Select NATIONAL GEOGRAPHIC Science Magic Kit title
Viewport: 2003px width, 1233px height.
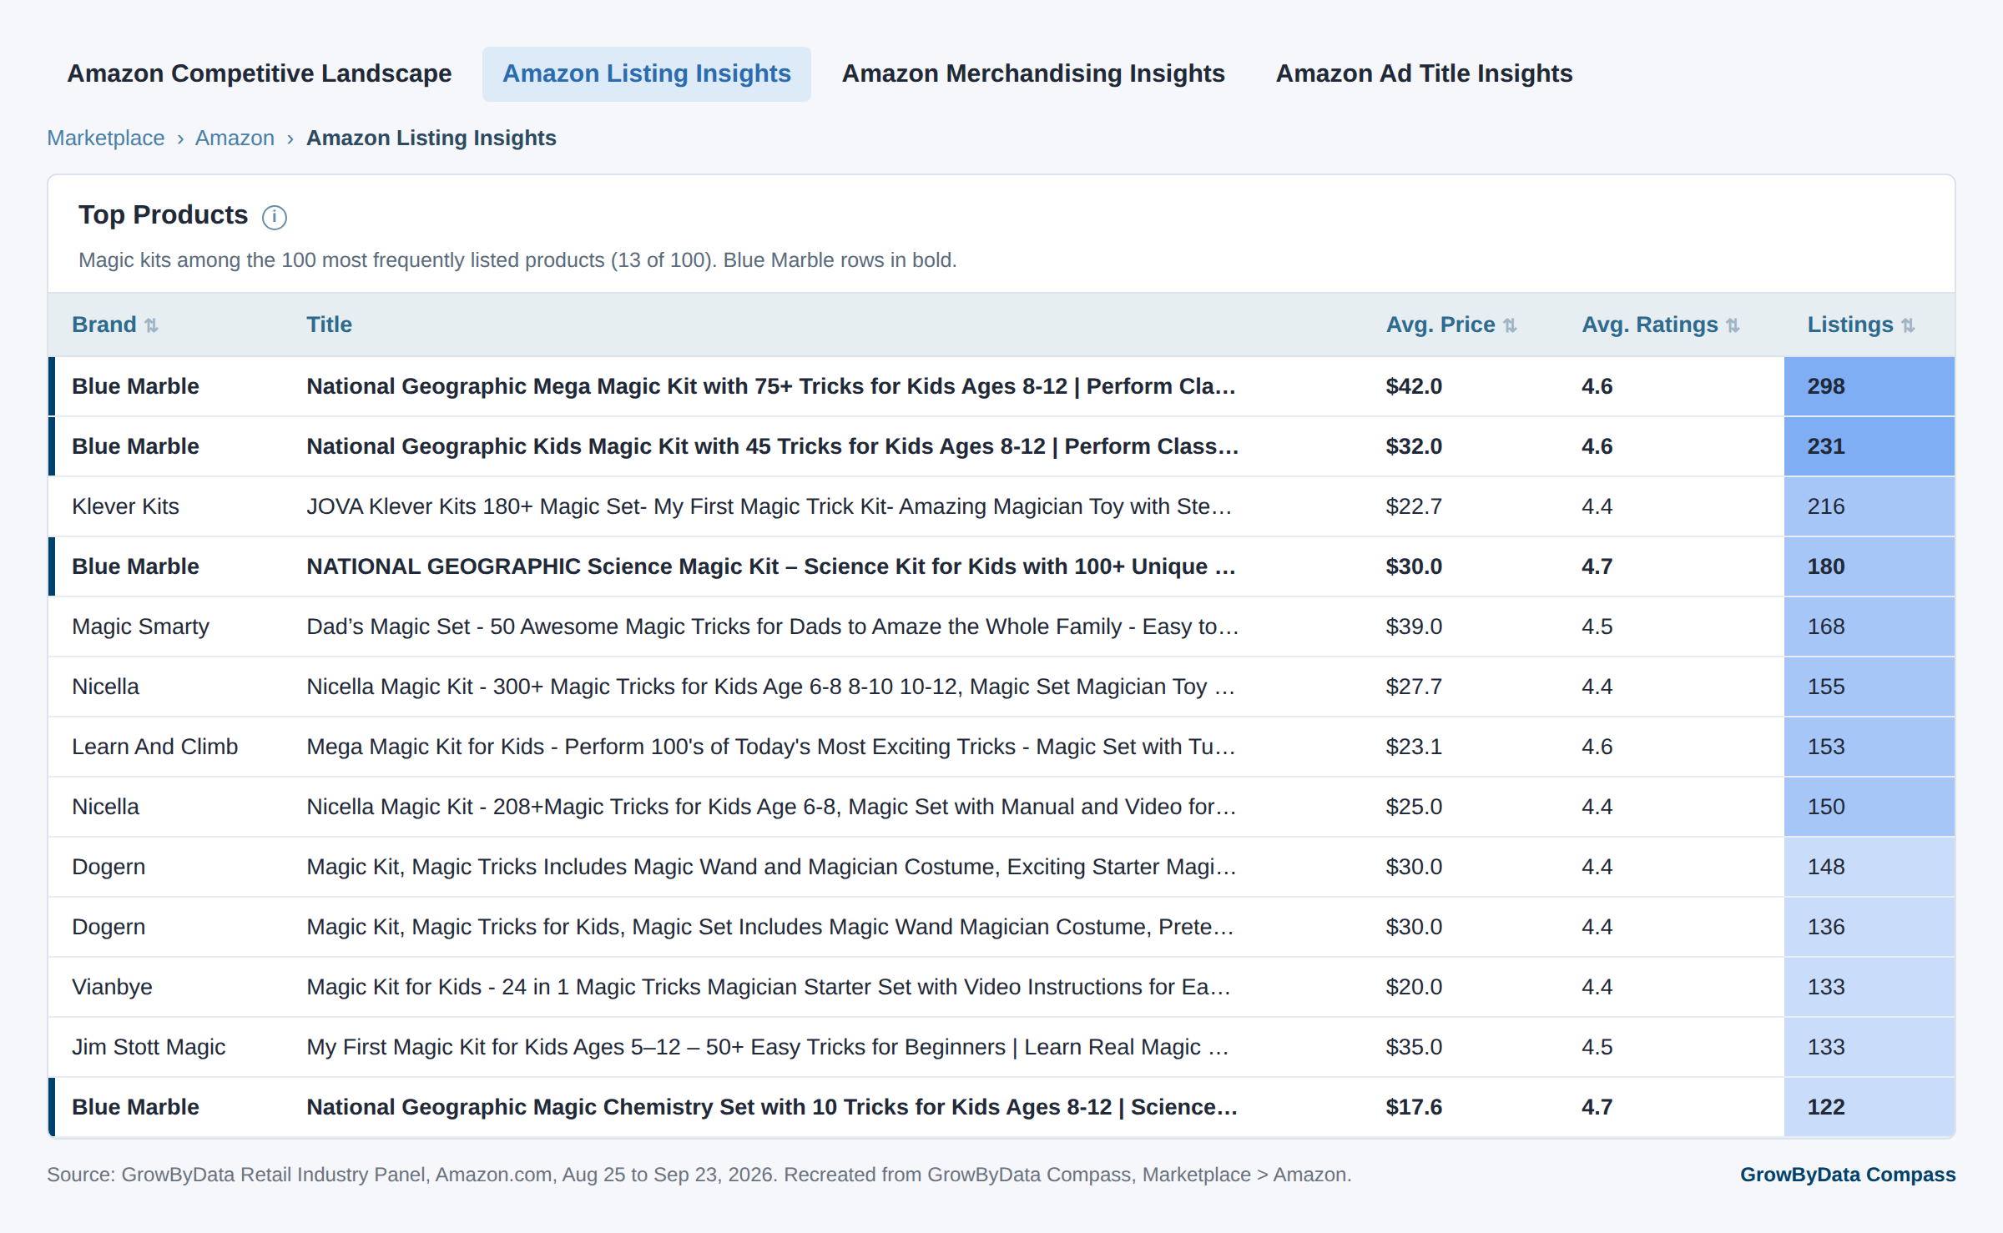(771, 566)
